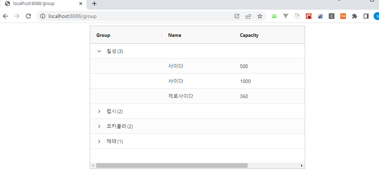
Task: Share this page icon
Action: point(248,16)
